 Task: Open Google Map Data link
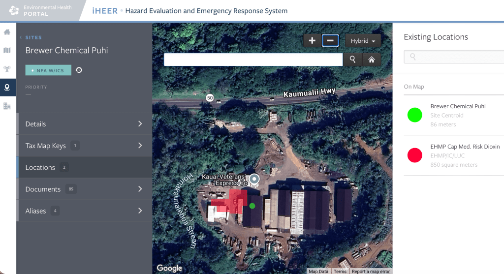click(318, 272)
